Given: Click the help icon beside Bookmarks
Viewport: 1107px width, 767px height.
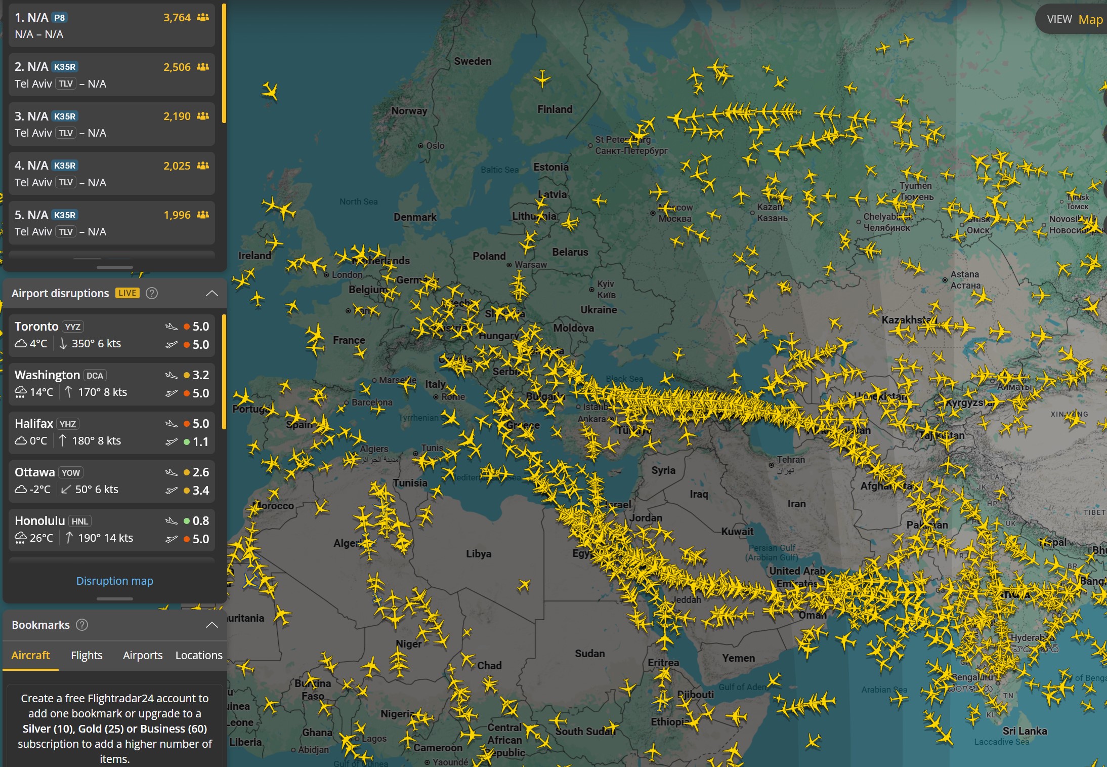Looking at the screenshot, I should 82,625.
